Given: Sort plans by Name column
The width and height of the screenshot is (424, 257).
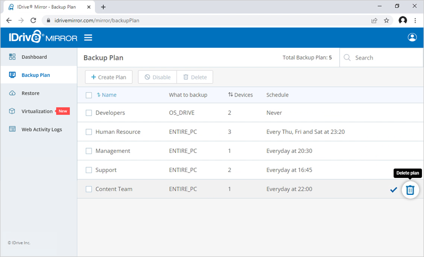Looking at the screenshot, I should [x=107, y=95].
